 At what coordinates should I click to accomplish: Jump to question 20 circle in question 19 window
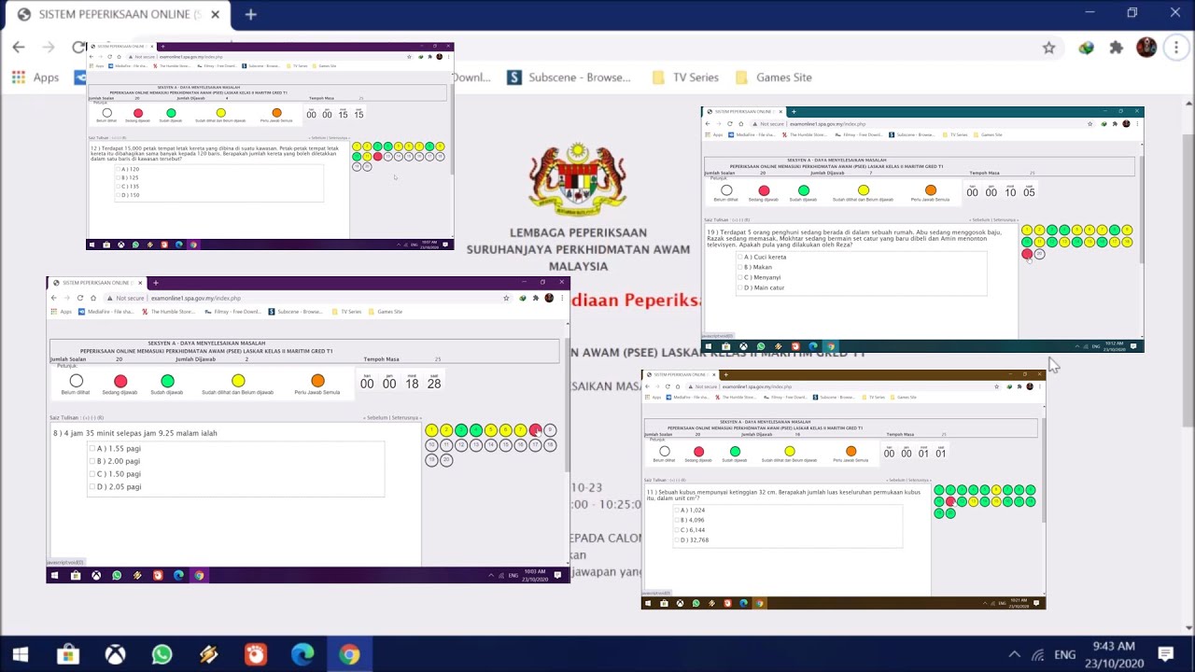point(1039,254)
